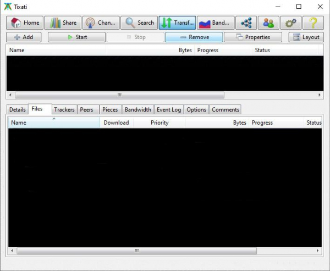
Task: Open Settings via the gears icon
Action: click(x=291, y=23)
